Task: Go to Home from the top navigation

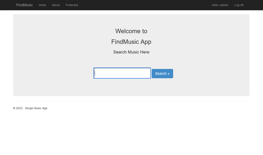Action: [42, 5]
